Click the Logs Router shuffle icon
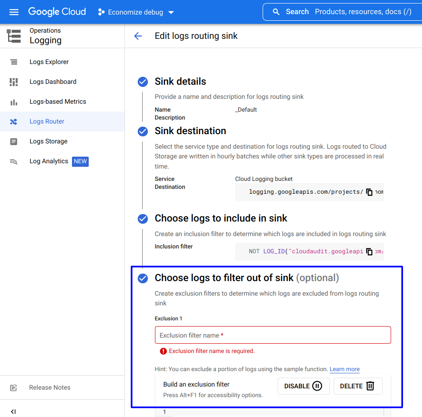This screenshot has height=417, width=422. pos(14,122)
